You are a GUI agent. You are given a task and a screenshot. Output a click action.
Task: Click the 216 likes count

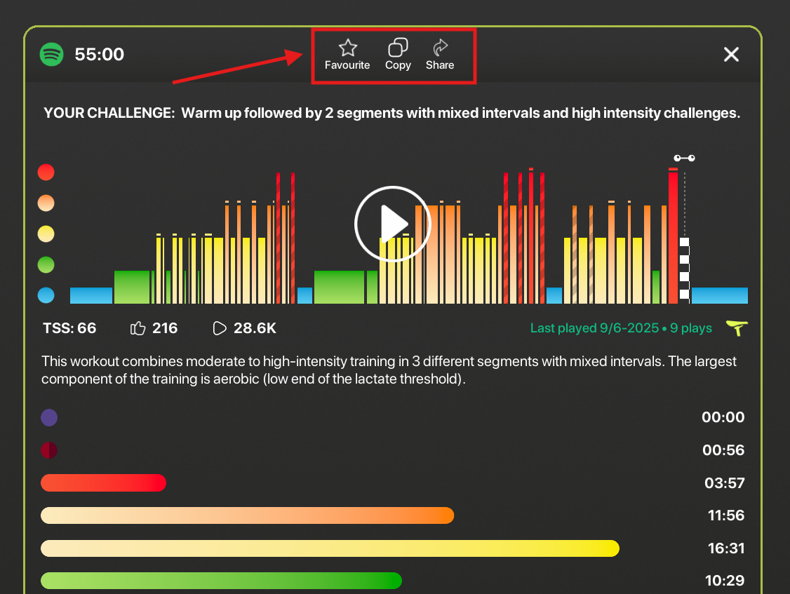(x=165, y=328)
